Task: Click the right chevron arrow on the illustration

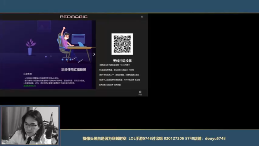Action: coord(94,54)
